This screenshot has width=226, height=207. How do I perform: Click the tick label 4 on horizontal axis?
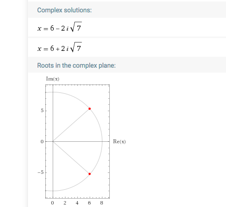coord(77,203)
